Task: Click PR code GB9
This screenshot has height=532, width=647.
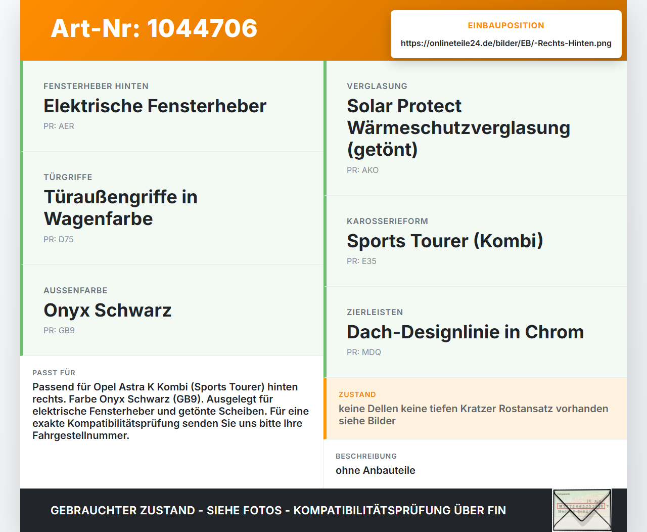Action: pyautogui.click(x=59, y=331)
